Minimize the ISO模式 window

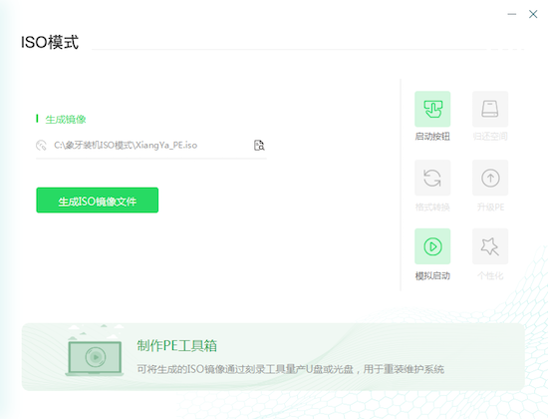[x=512, y=14]
